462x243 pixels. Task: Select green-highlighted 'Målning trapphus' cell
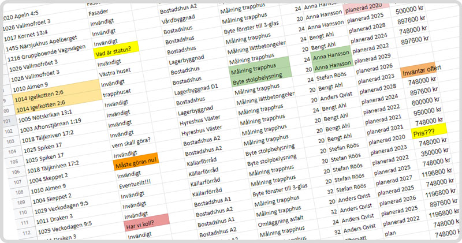pyautogui.click(x=258, y=69)
